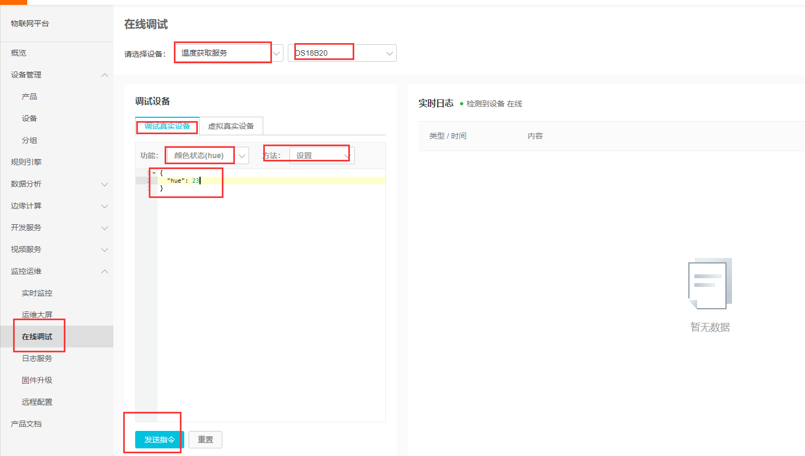The width and height of the screenshot is (805, 456).
Task: Click the 内容 column header
Action: coord(535,136)
